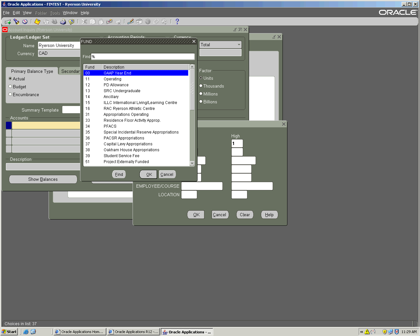Open the Show Navigator compass icon

point(25,22)
